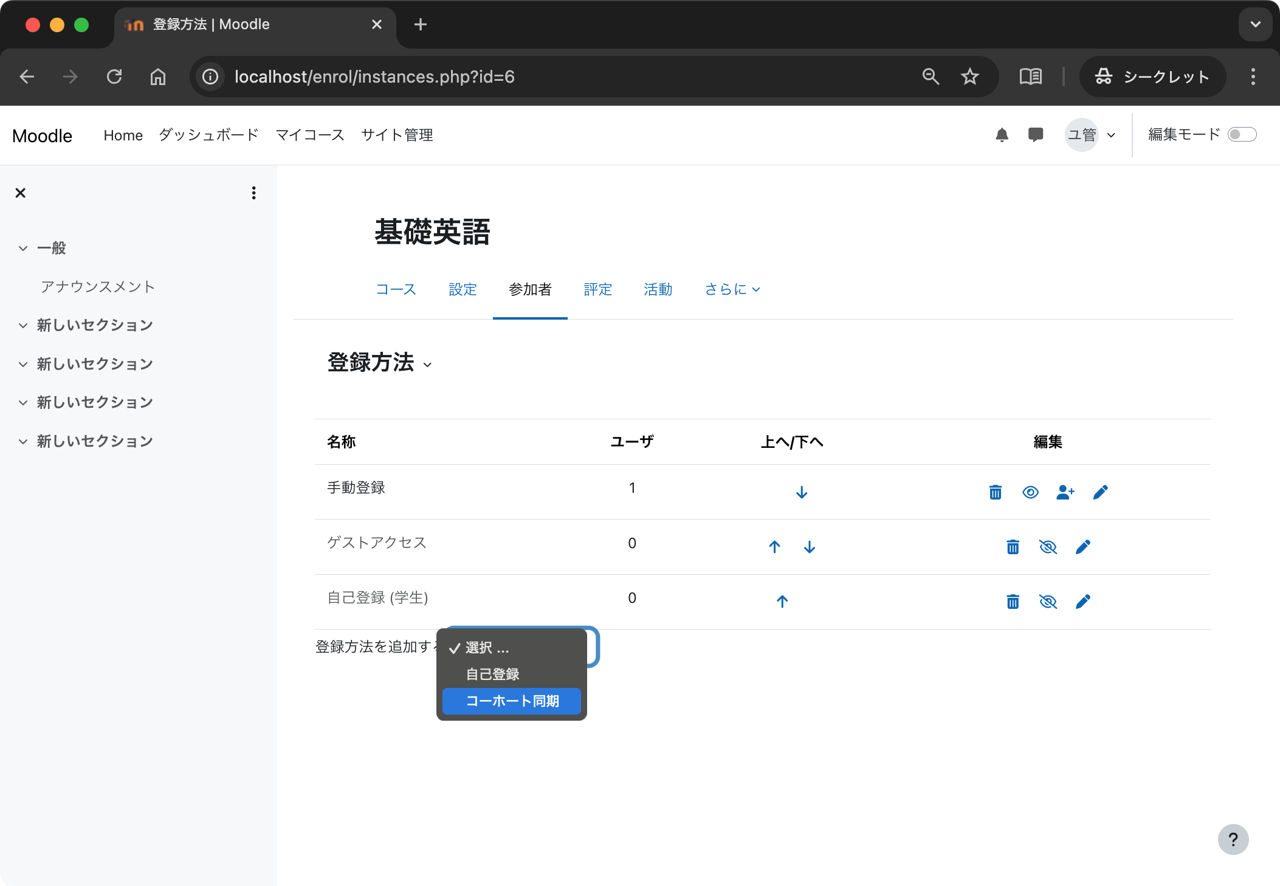Open the Home page link
The height and width of the screenshot is (886, 1280).
[123, 135]
